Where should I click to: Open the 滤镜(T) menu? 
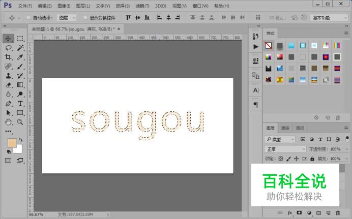pyautogui.click(x=142, y=6)
